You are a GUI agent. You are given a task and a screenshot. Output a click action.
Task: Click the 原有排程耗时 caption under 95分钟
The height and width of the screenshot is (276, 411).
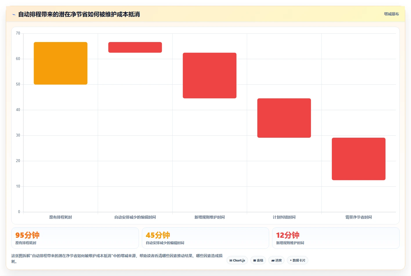click(x=26, y=243)
